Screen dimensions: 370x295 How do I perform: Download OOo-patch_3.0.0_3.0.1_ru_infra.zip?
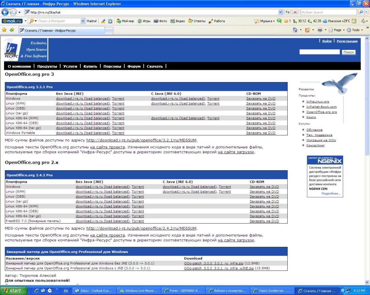[x=214, y=263]
